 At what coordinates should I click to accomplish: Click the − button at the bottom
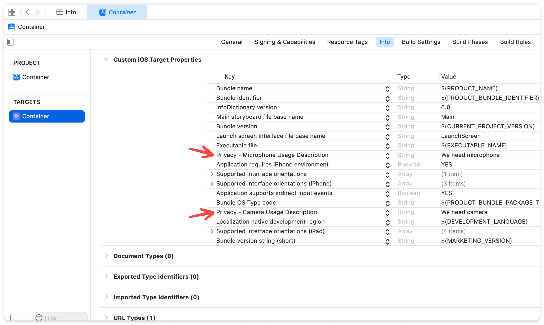tap(24, 317)
